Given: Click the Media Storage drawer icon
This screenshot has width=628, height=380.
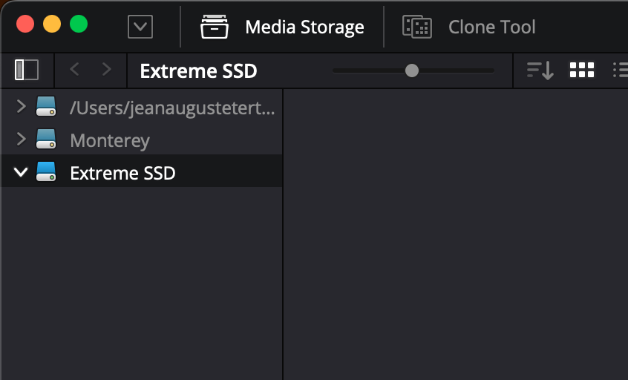Looking at the screenshot, I should (x=214, y=27).
